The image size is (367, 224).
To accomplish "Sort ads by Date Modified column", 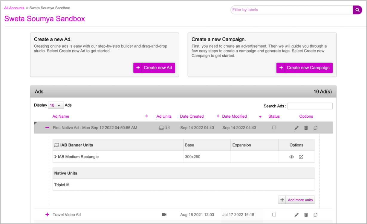I will coord(235,116).
